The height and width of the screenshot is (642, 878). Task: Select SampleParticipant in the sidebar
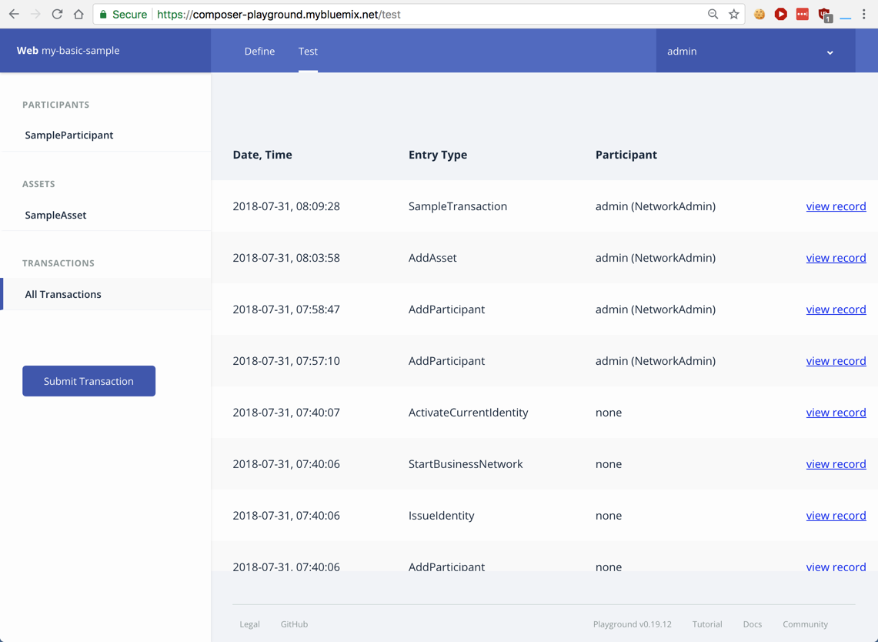[x=69, y=135]
